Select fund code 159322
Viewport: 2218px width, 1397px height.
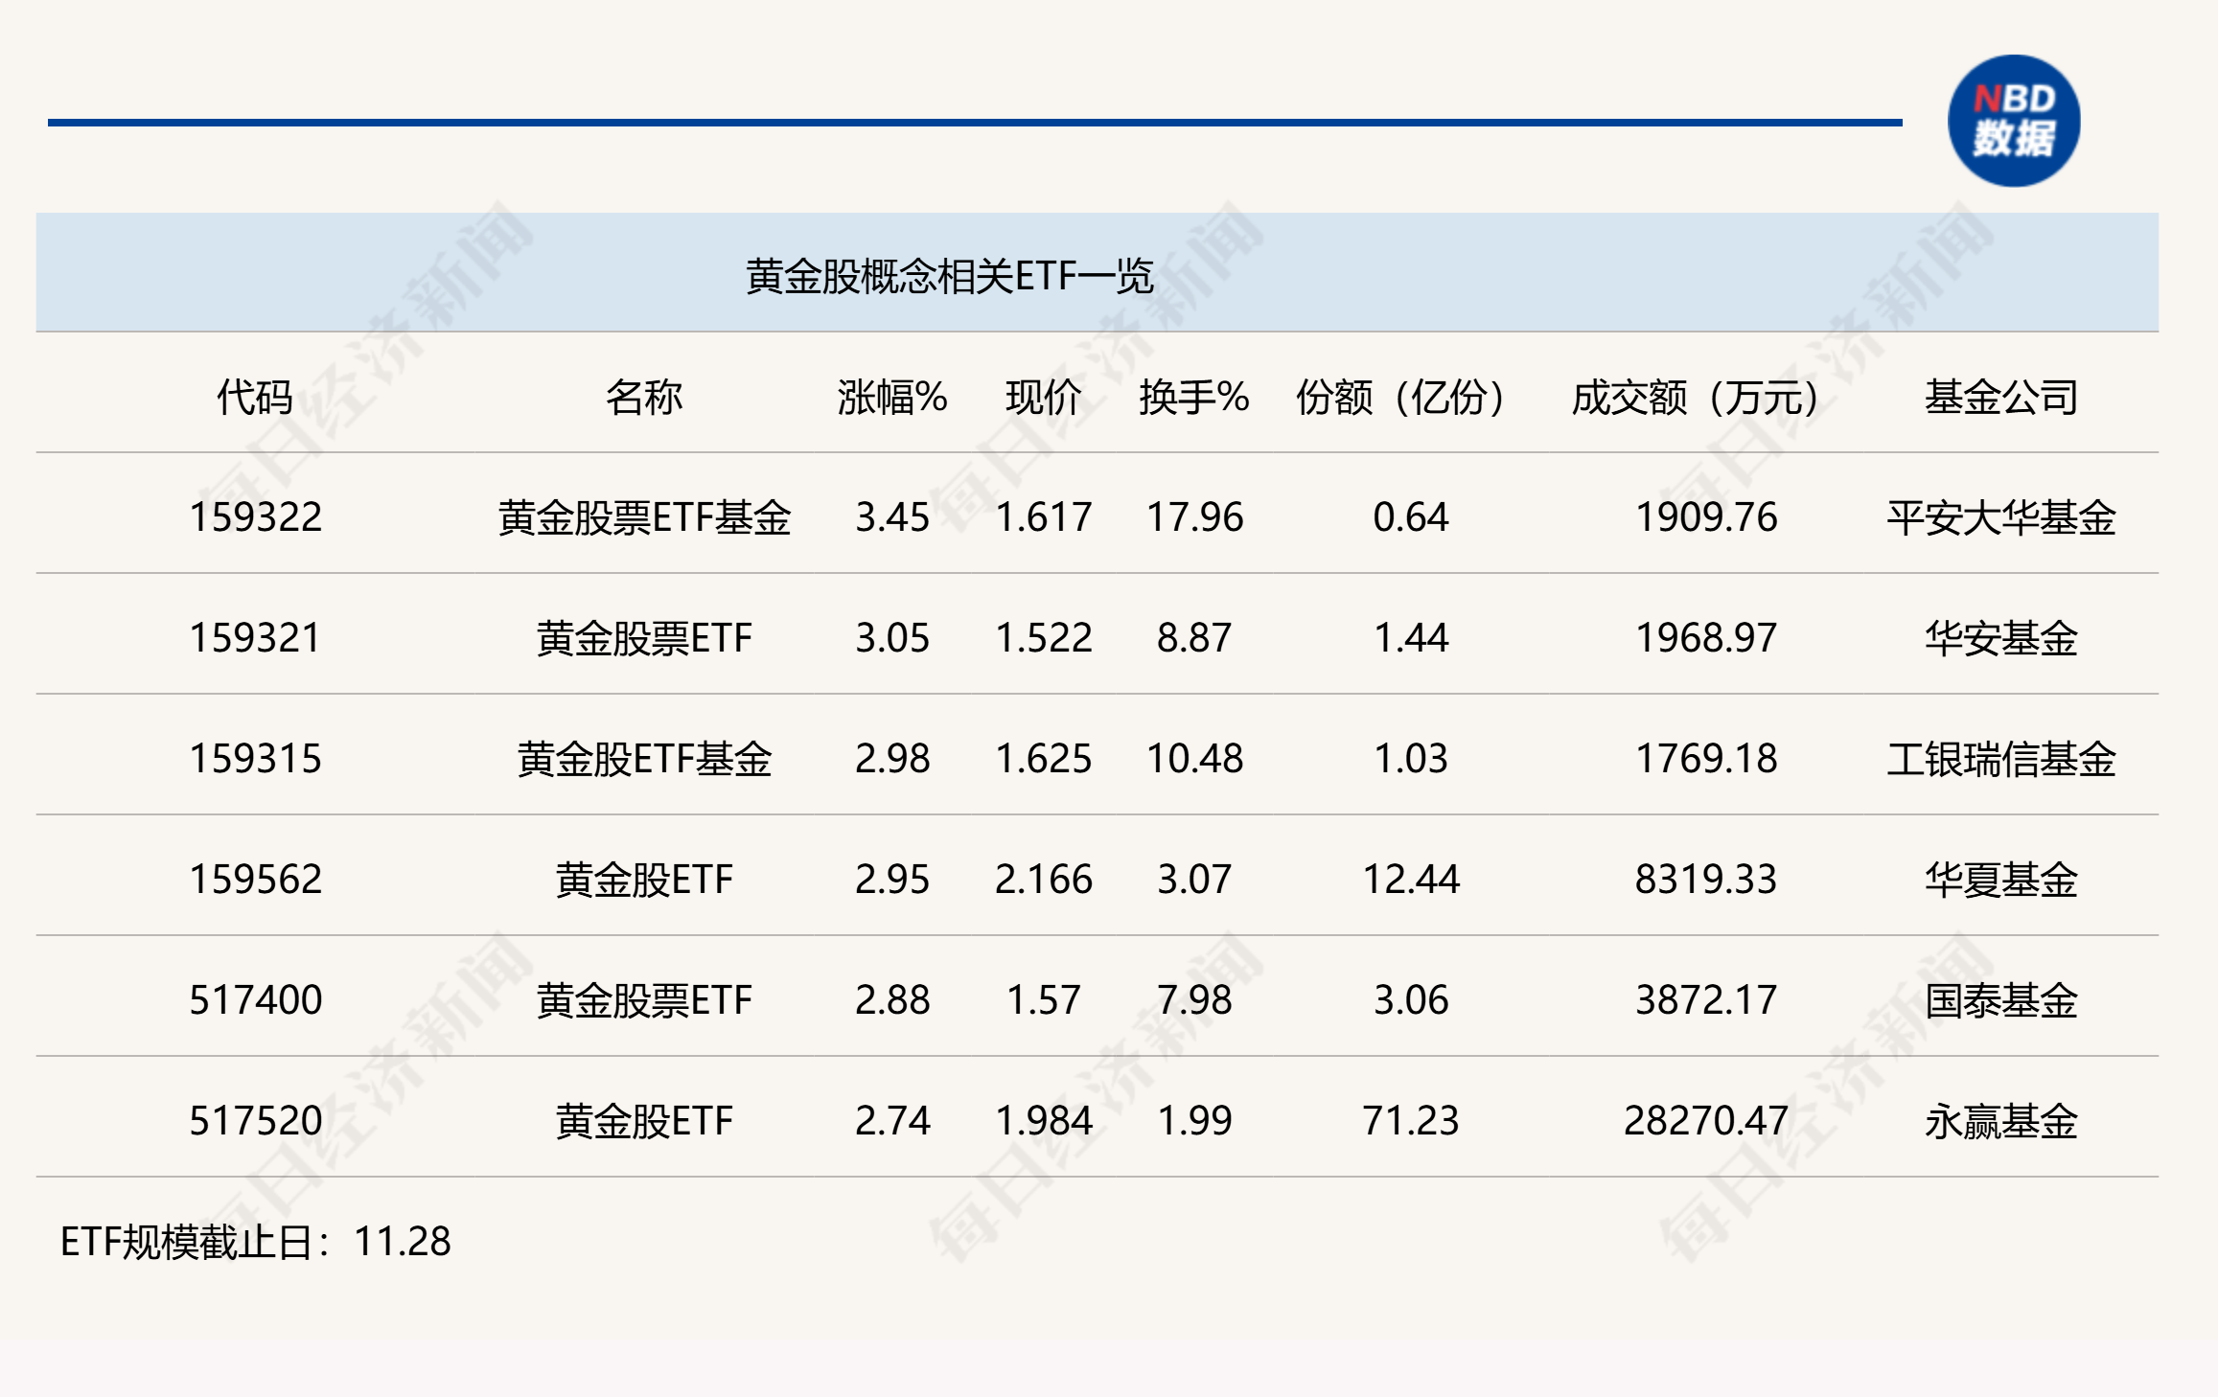pyautogui.click(x=255, y=517)
